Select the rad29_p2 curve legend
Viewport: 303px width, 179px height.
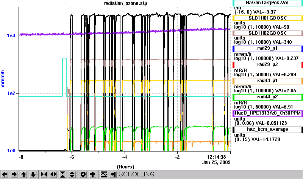point(268,64)
